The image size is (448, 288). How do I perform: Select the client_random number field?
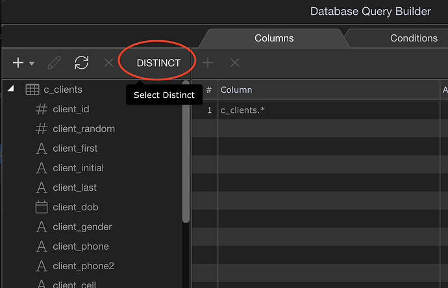[84, 128]
